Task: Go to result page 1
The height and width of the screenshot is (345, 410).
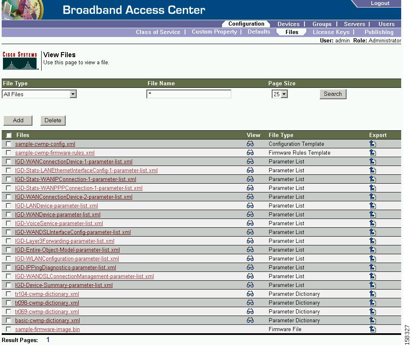Action: pos(48,340)
